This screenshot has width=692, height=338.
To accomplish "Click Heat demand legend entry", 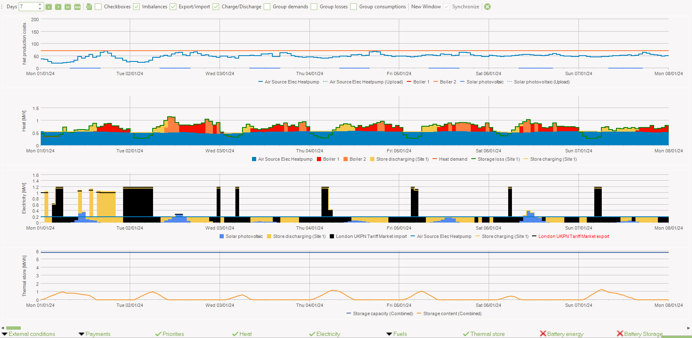I will point(450,159).
